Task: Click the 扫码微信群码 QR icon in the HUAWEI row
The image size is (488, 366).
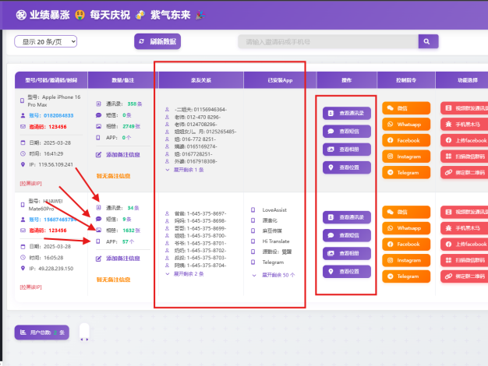Action: click(x=447, y=260)
